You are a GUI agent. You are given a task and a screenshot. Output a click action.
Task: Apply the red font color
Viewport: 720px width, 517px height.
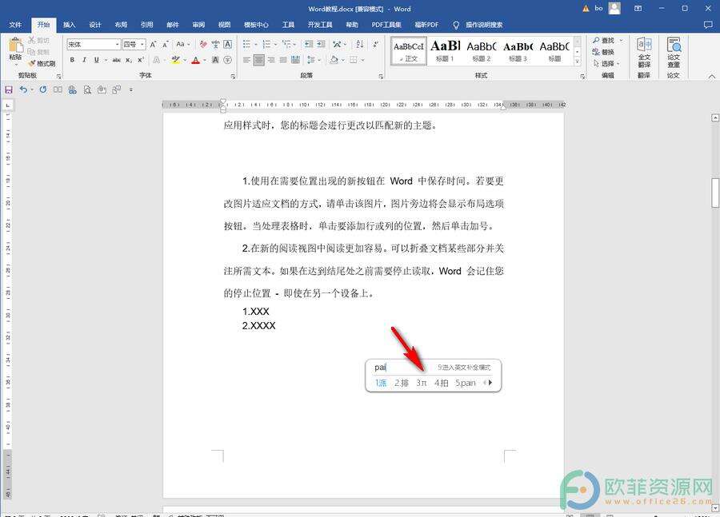coord(196,60)
